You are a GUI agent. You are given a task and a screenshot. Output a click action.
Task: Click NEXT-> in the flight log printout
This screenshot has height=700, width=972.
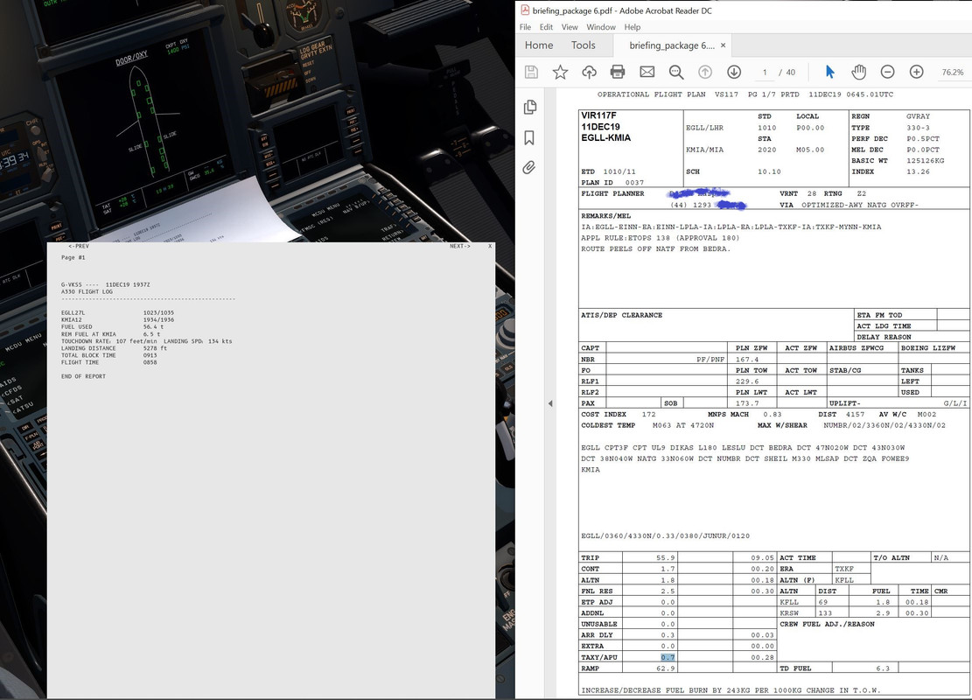(x=460, y=246)
